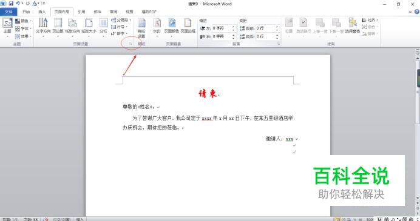Open the 页面设置 dialog launcher

click(x=131, y=44)
